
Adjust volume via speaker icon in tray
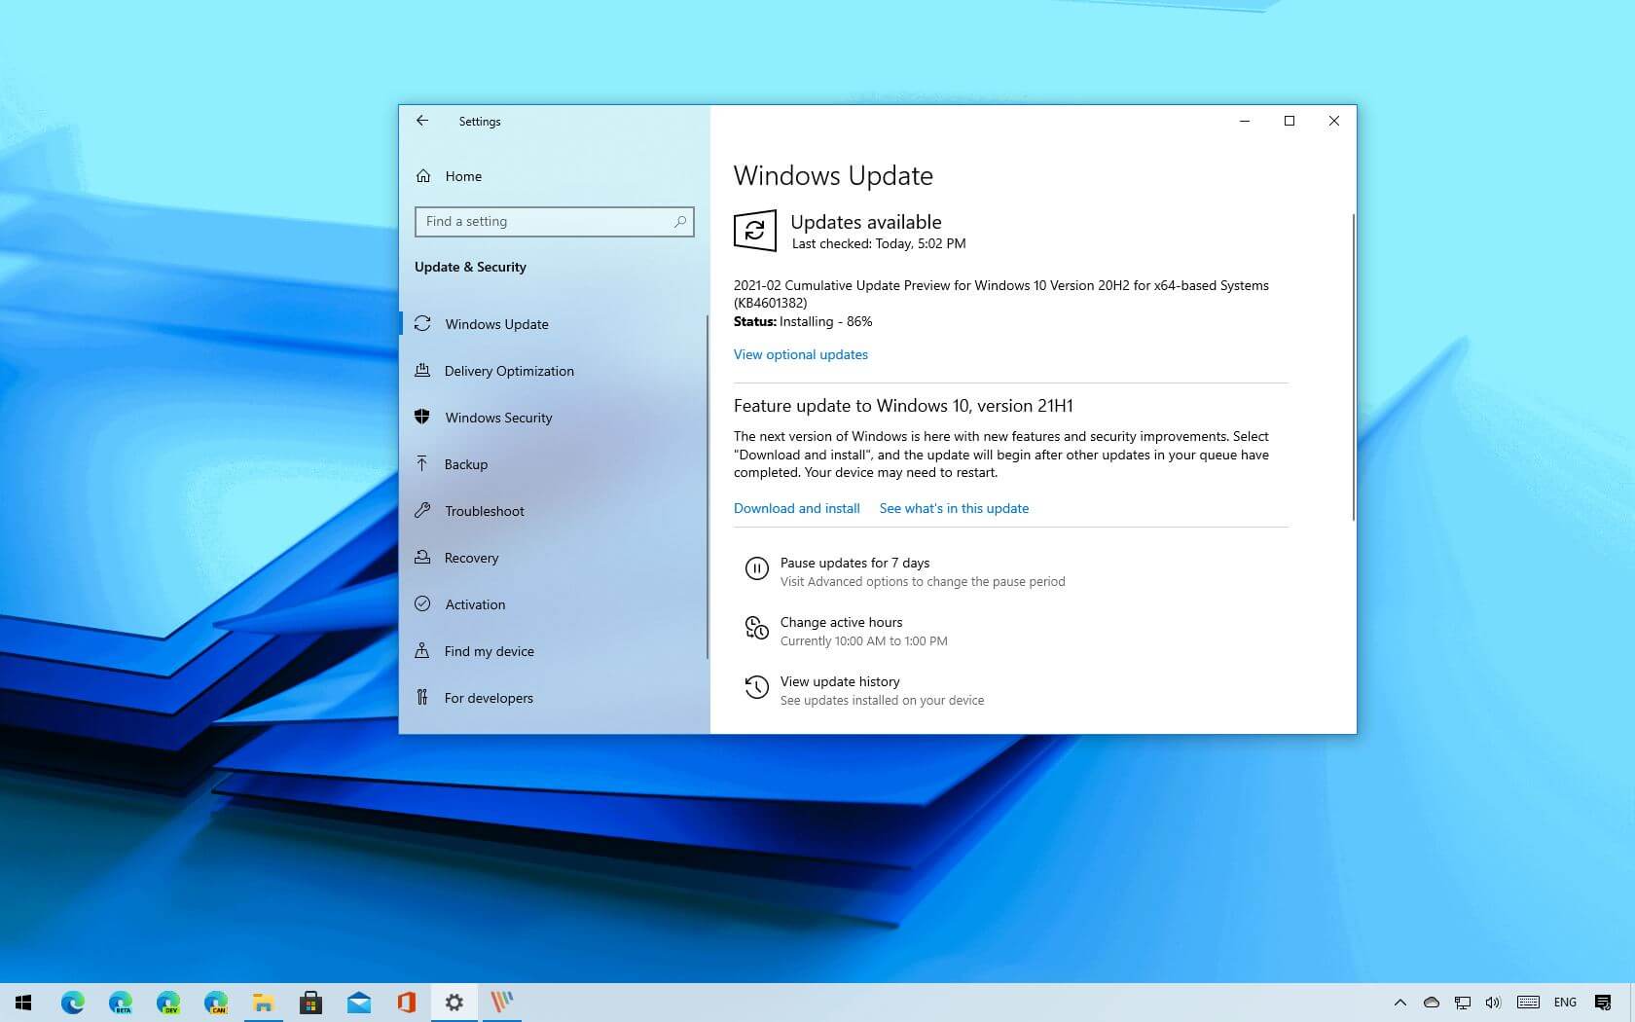click(1493, 1003)
